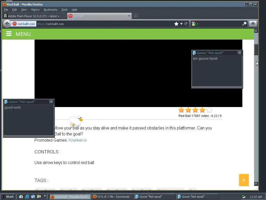The width and height of the screenshot is (266, 200).
Task: Open the bookmarks dropdown arrow in address bar
Action: point(181,24)
